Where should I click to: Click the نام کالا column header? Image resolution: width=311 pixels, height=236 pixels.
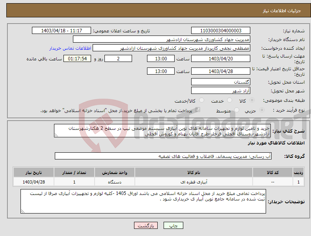tap(194, 172)
